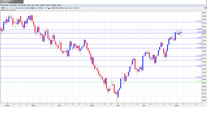Switch to the 2-hour time scale
Image resolution: width=207 pixels, height=116 pixels.
[26, 8]
